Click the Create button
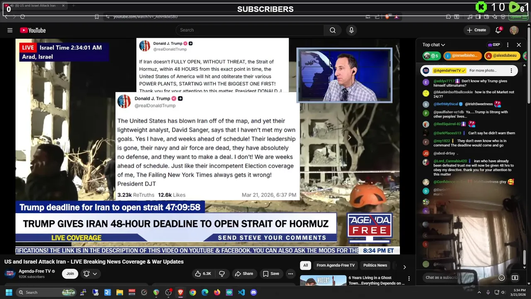 coord(476,30)
